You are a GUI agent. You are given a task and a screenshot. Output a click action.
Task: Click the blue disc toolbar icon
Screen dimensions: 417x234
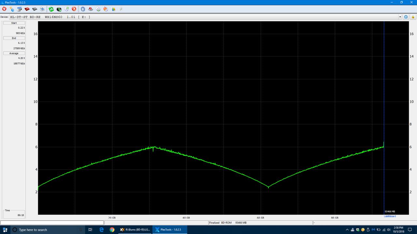(83, 9)
